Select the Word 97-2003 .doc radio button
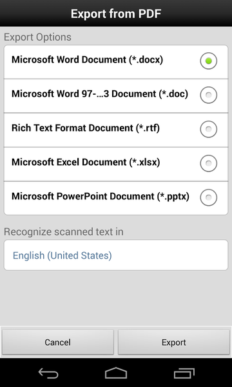The height and width of the screenshot is (387, 232). (x=209, y=95)
